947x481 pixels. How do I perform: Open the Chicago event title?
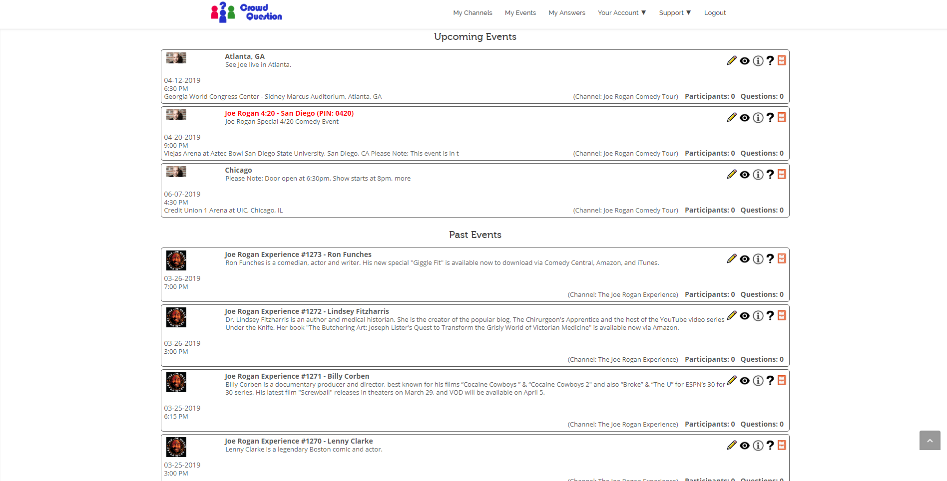(238, 170)
